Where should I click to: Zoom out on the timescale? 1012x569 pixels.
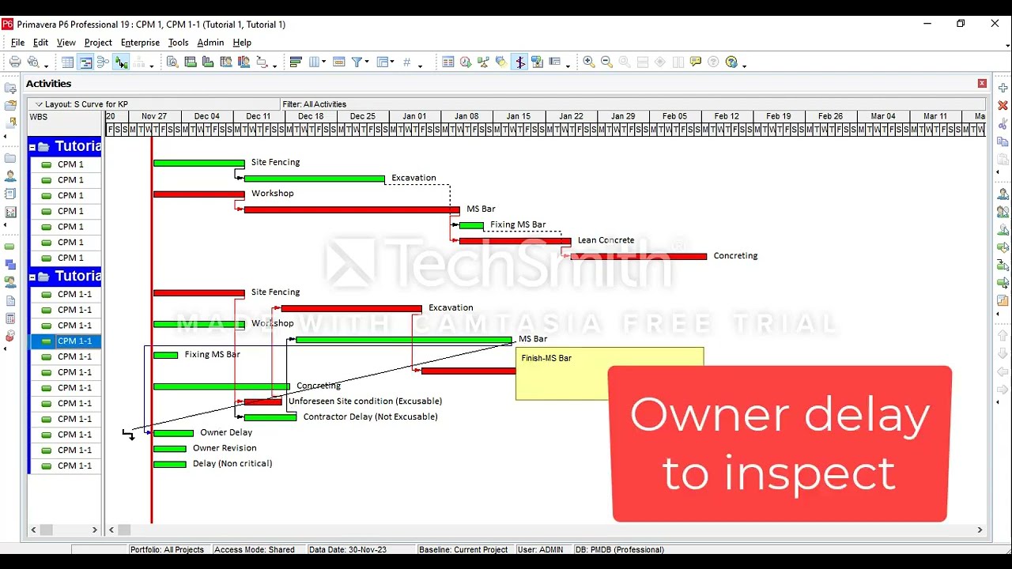pyautogui.click(x=606, y=62)
